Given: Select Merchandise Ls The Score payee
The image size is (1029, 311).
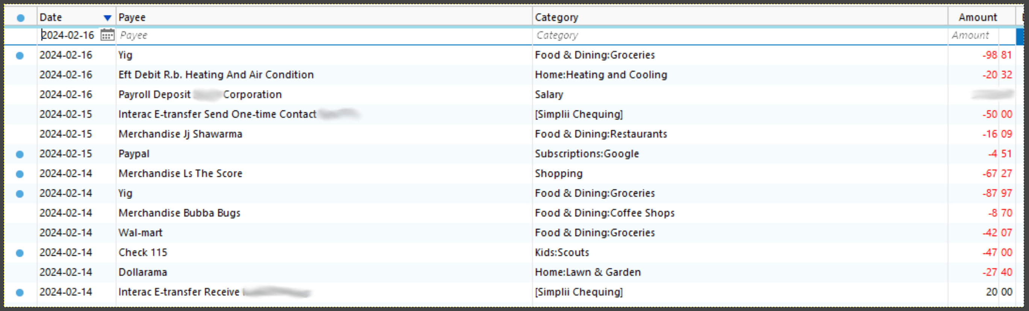Looking at the screenshot, I should [180, 173].
